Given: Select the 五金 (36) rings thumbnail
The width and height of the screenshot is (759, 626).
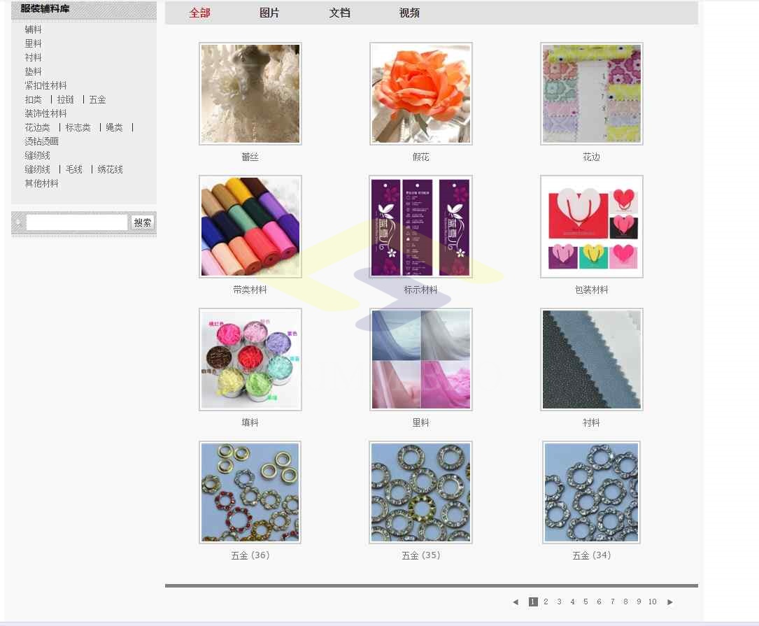Looking at the screenshot, I should point(250,492).
